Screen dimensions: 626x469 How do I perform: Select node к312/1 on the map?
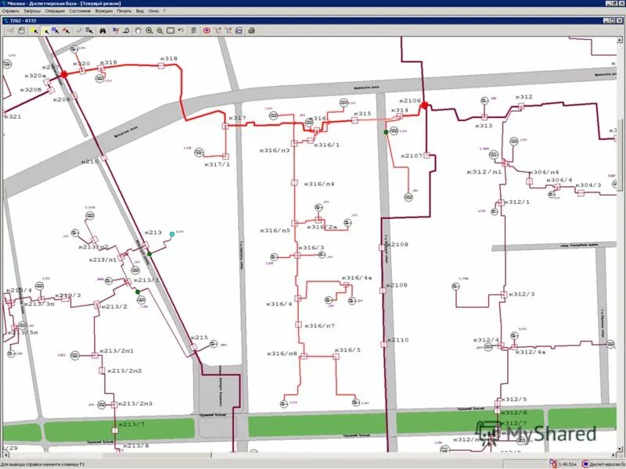[x=501, y=202]
